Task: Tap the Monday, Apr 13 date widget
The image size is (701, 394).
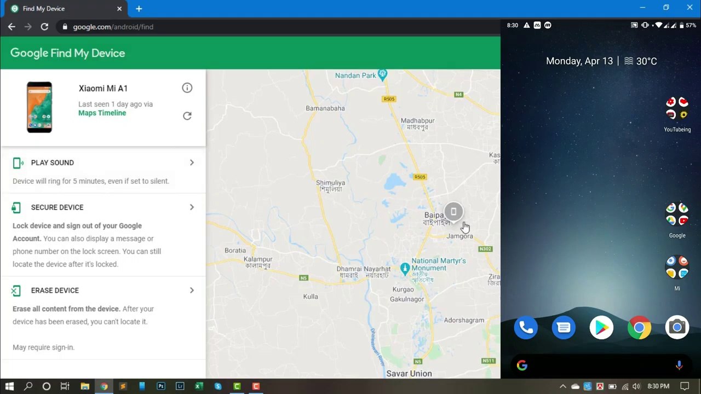Action: (x=579, y=61)
